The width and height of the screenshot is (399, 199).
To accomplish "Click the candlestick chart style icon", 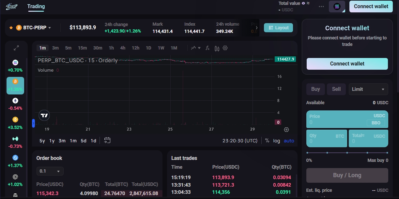I will [x=217, y=49].
